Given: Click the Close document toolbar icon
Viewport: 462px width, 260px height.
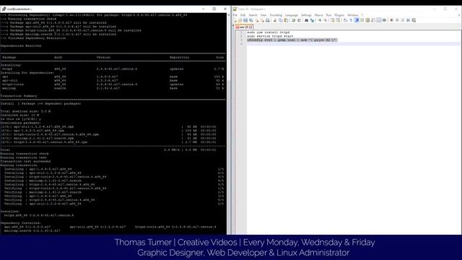Looking at the screenshot, I should click(257, 20).
